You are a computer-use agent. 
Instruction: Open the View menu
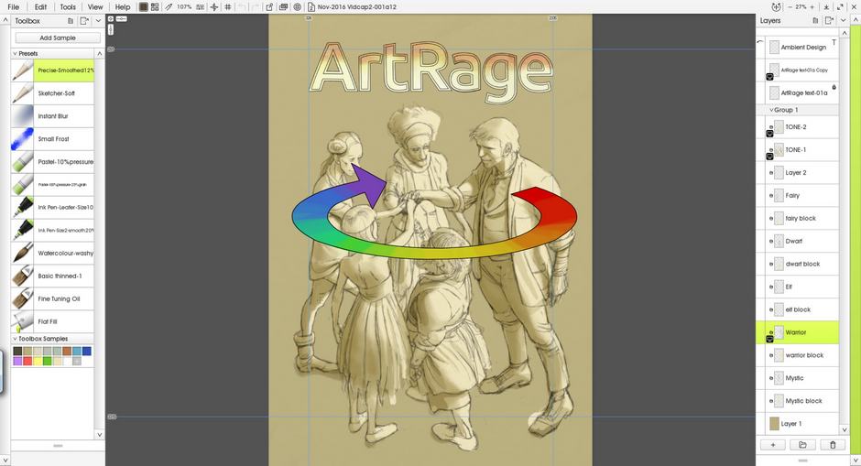95,7
